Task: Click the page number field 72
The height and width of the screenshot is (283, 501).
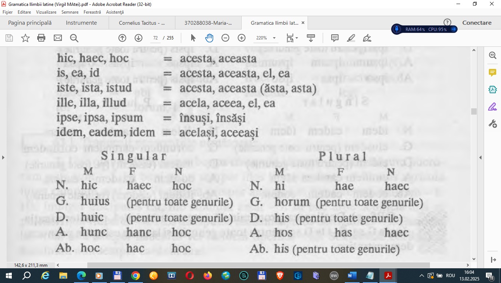Action: click(x=155, y=38)
